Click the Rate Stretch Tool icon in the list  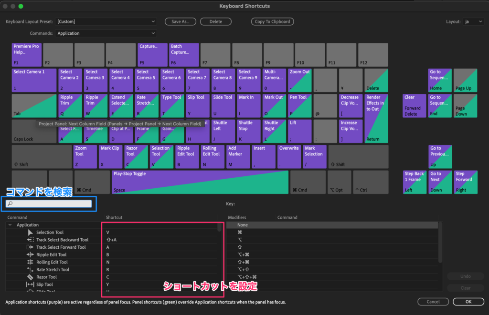pyautogui.click(x=30, y=270)
